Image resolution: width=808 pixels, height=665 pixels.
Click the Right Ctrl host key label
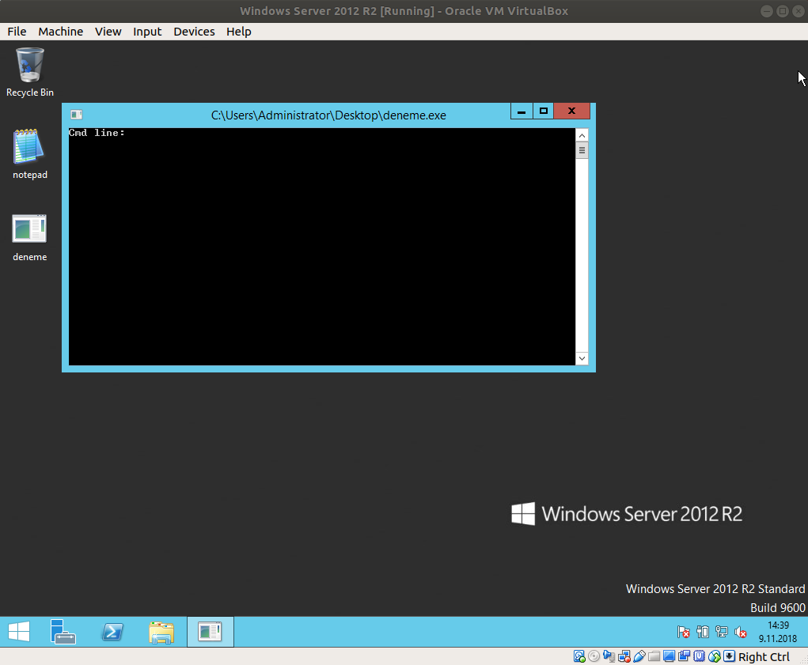pos(764,657)
